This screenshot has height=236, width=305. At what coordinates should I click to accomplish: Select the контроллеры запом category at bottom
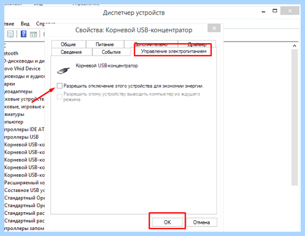pyautogui.click(x=24, y=228)
